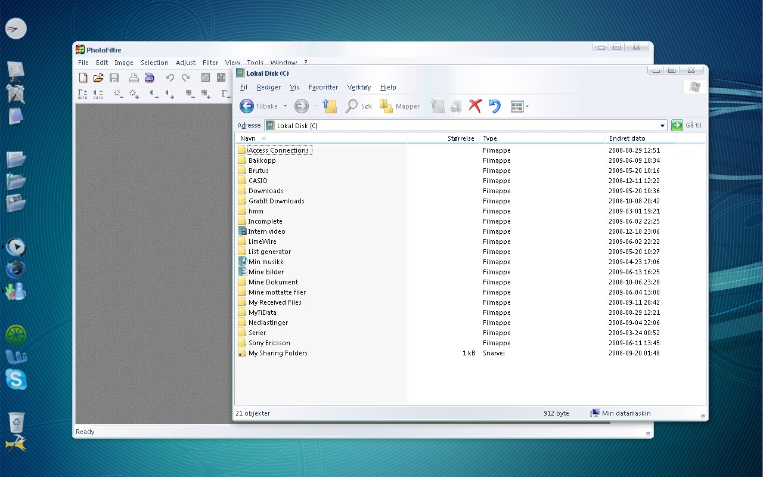Click the Skype icon in the dock

tap(15, 379)
